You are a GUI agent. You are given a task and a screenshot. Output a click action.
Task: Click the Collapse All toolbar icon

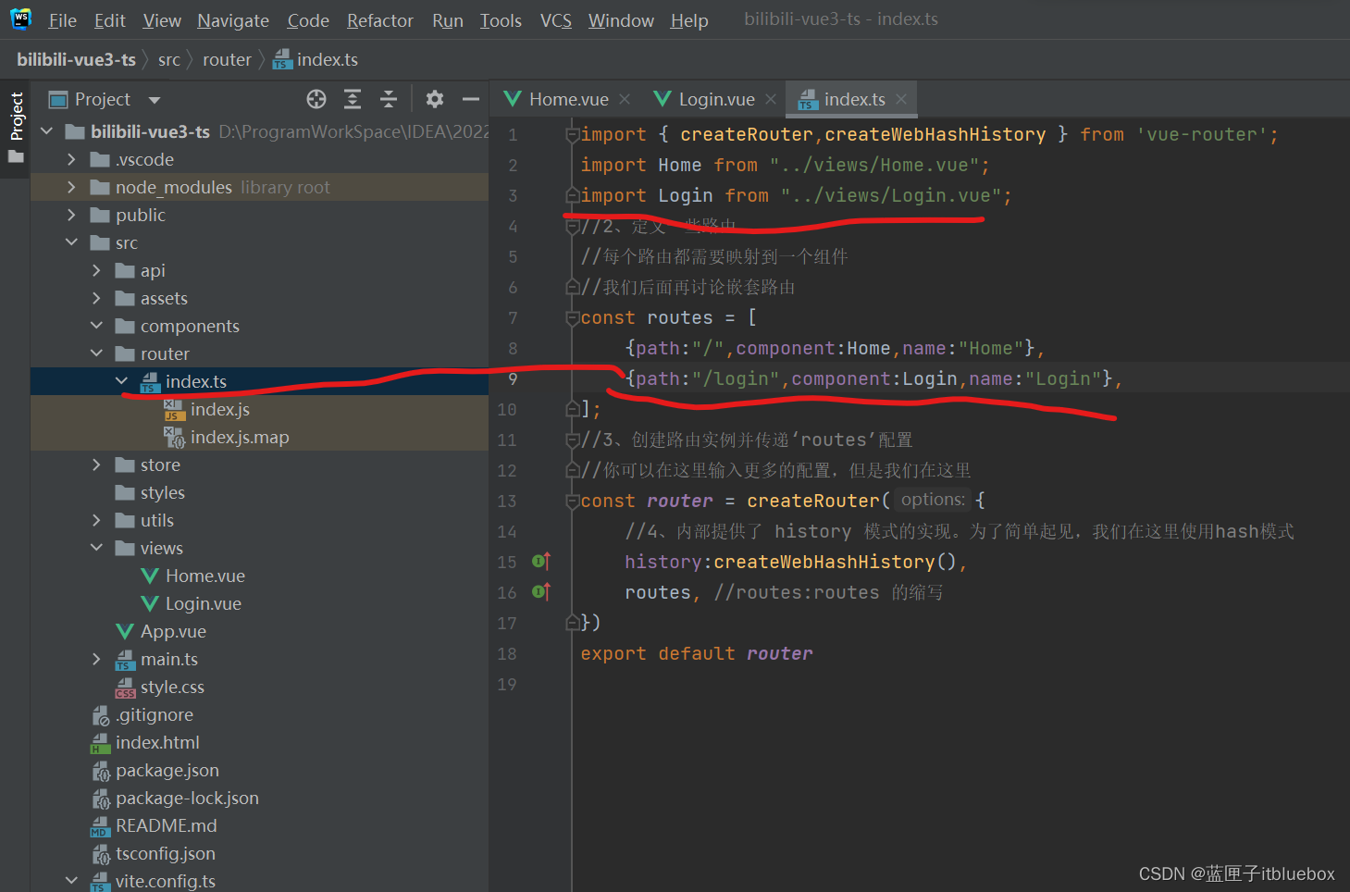(389, 99)
